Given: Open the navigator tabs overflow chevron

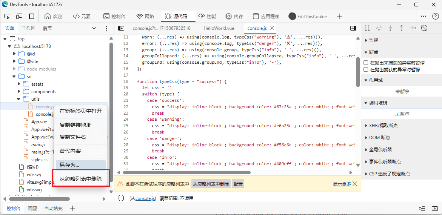Looking at the screenshot, I should (x=94, y=28).
